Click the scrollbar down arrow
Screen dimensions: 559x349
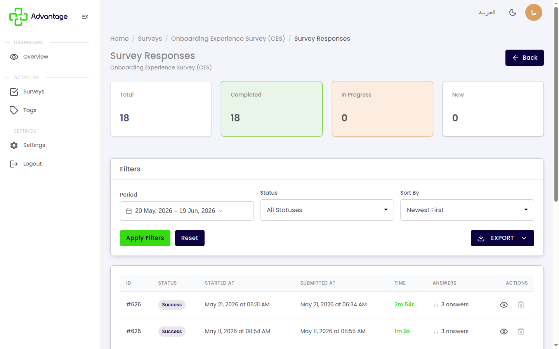556,345
